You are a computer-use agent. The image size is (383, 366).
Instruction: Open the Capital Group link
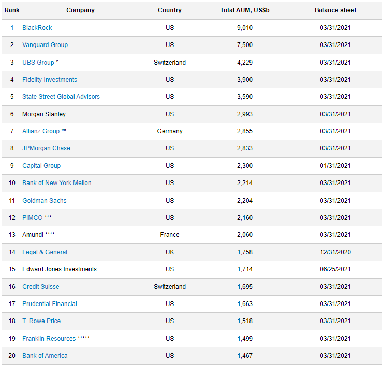coord(41,166)
